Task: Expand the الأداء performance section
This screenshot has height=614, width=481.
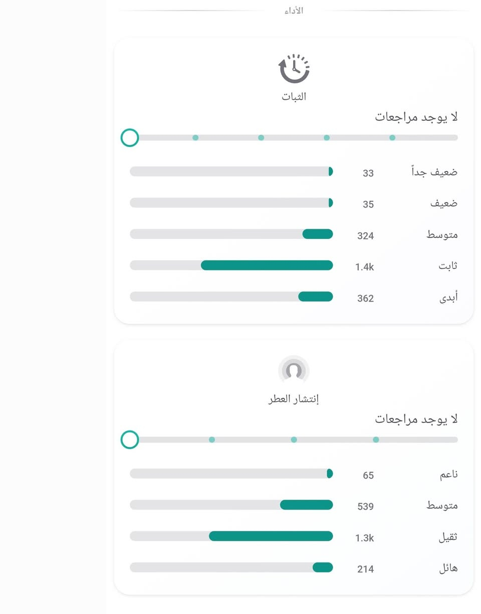Action: tap(294, 10)
